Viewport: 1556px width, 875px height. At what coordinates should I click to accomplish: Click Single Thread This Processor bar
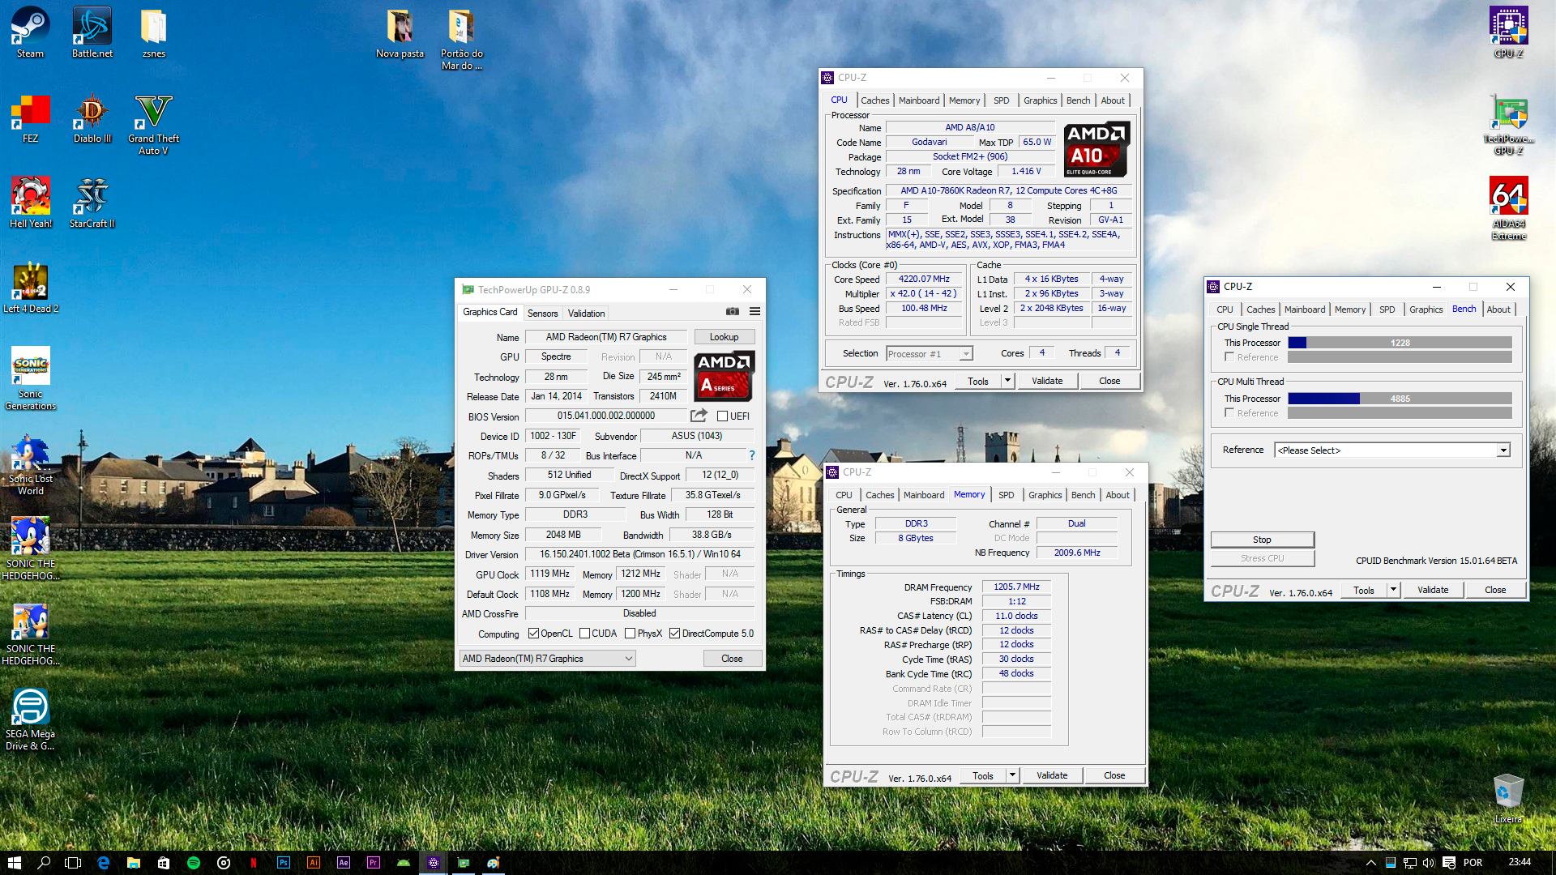1400,343
